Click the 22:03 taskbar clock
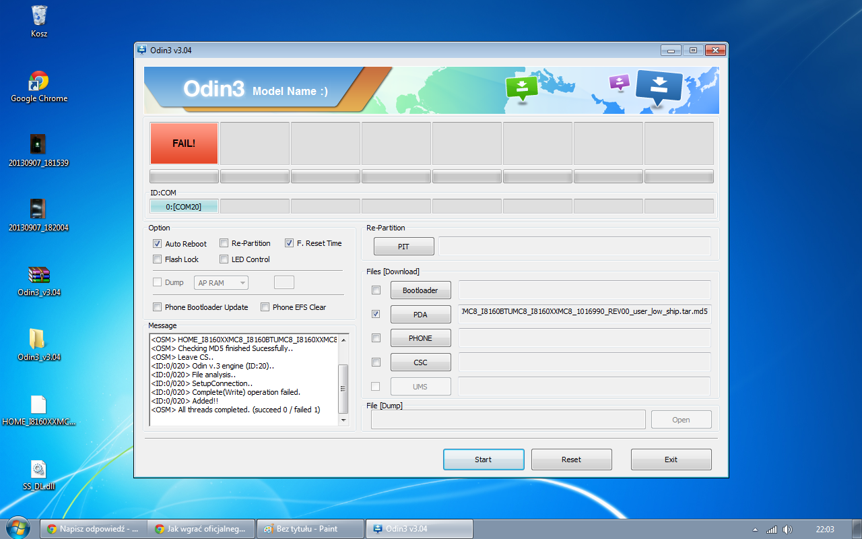862x539 pixels. tap(825, 529)
